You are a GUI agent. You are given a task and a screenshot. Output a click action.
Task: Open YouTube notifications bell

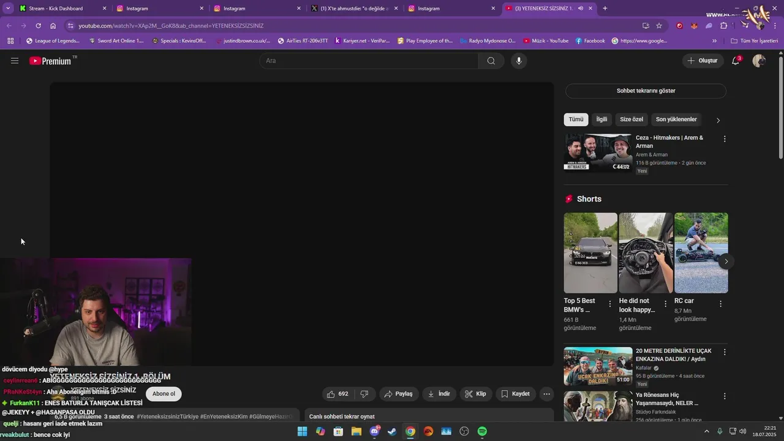(x=736, y=61)
